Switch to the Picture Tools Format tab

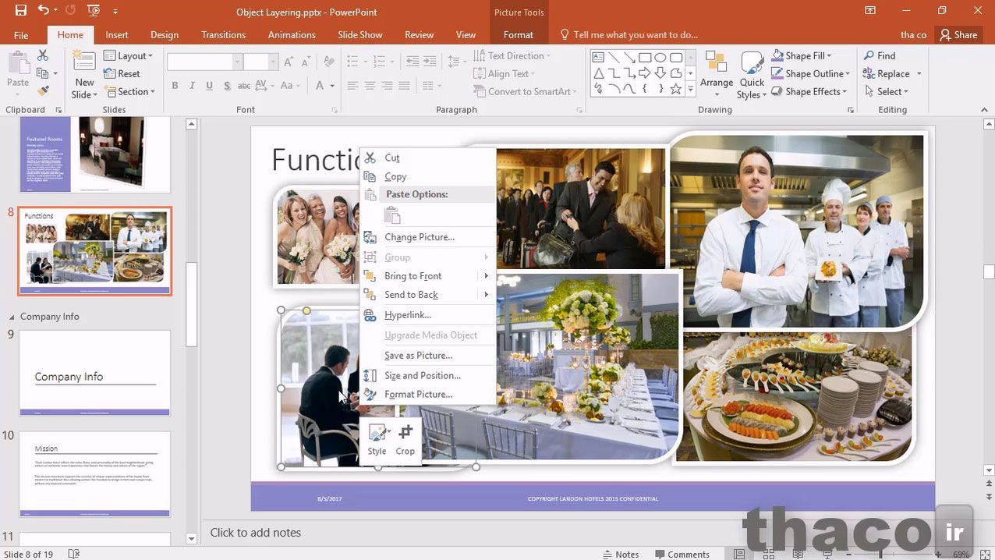[x=519, y=34]
